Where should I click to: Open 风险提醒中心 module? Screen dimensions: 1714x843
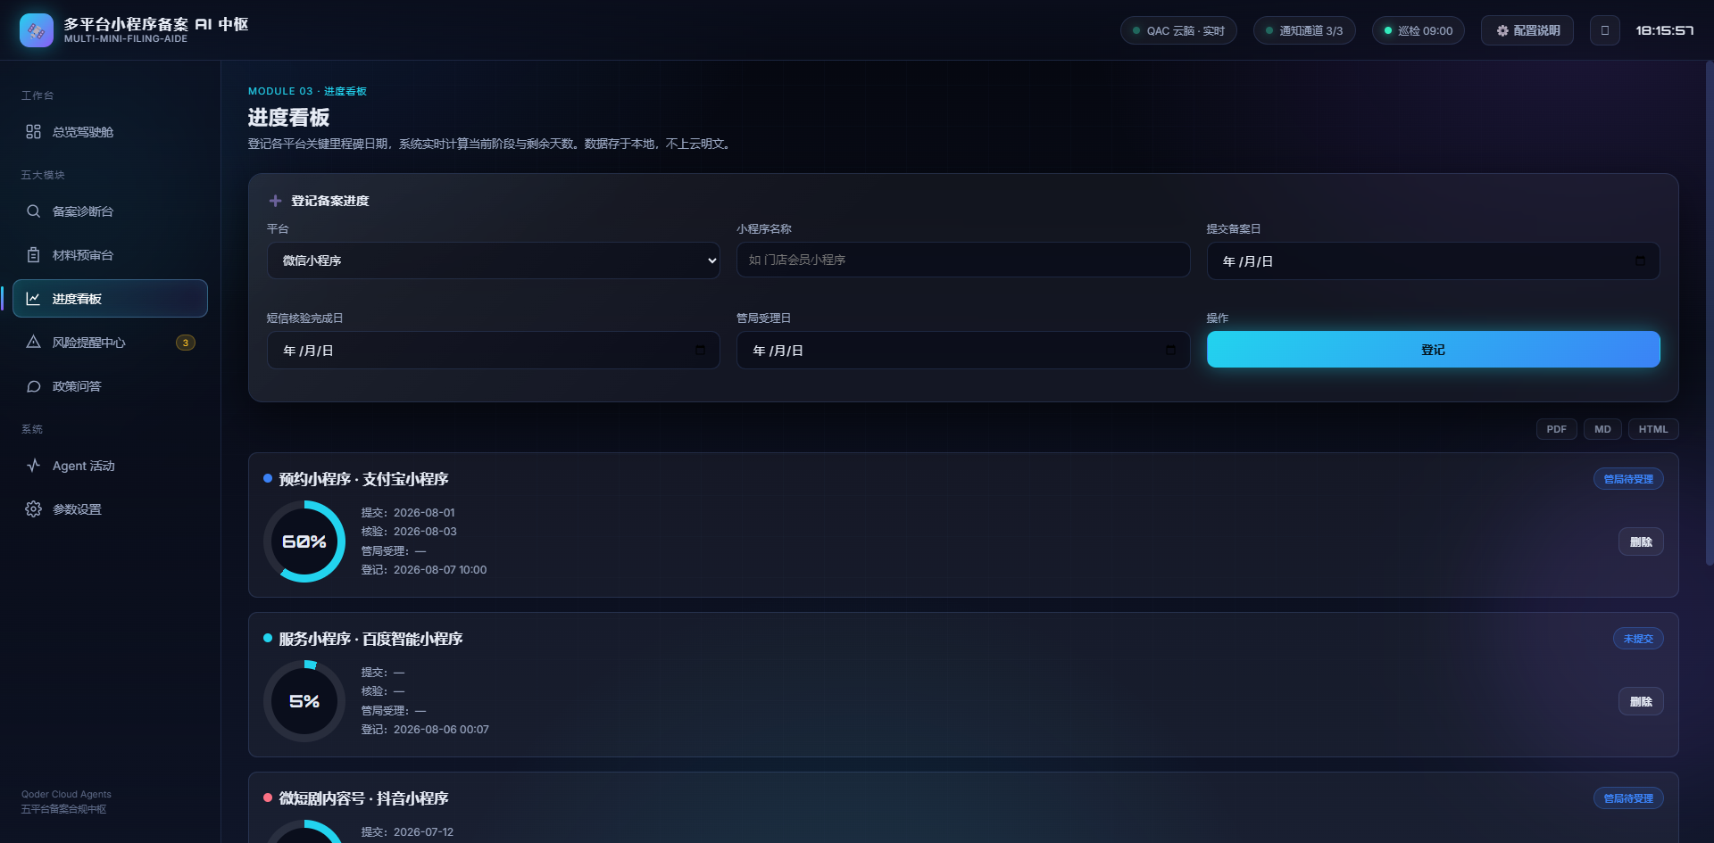click(x=110, y=343)
